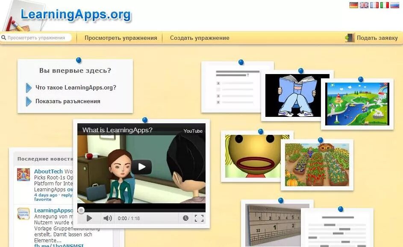Open the vegetable garden thumbnail
The image size is (403, 247).
click(x=317, y=165)
